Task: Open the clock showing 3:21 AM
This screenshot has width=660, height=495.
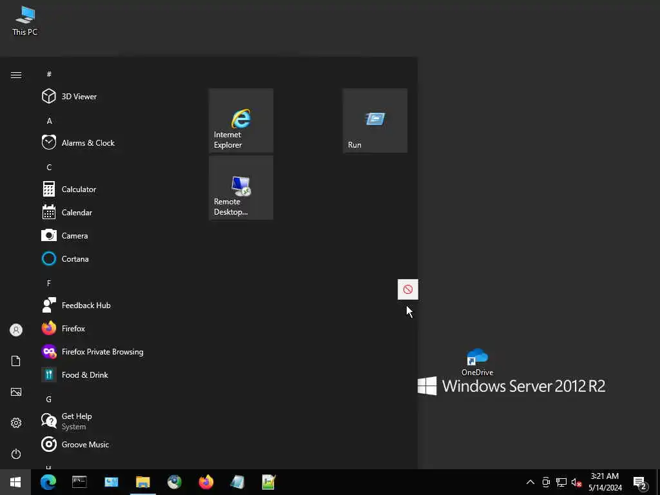Action: click(x=605, y=482)
